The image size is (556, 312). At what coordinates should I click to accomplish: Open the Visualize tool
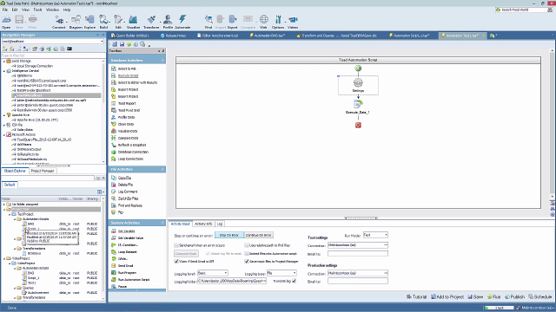(x=133, y=22)
